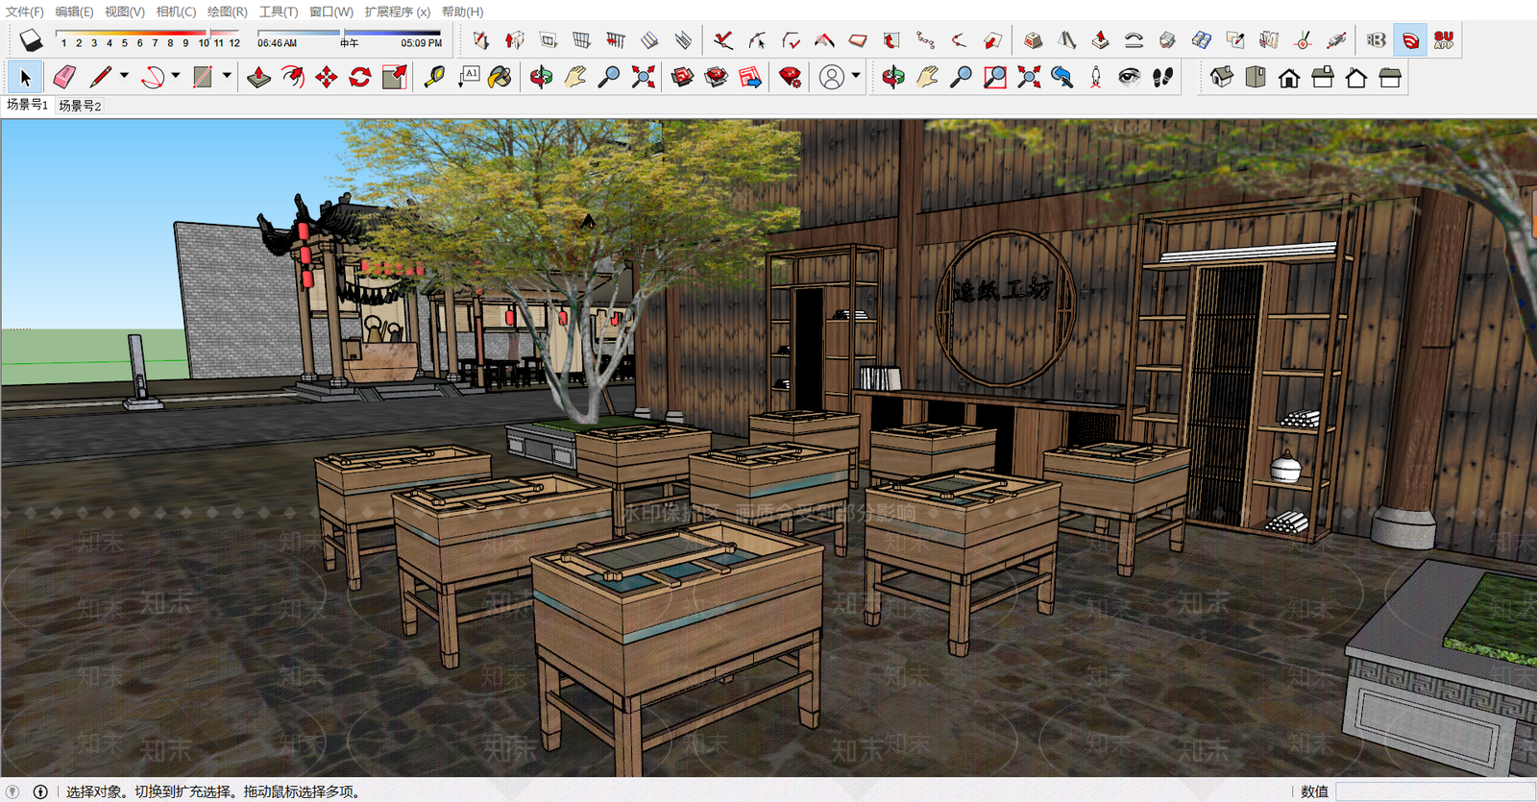Toggle shadows display on or off
This screenshot has width=1537, height=802.
point(32,40)
